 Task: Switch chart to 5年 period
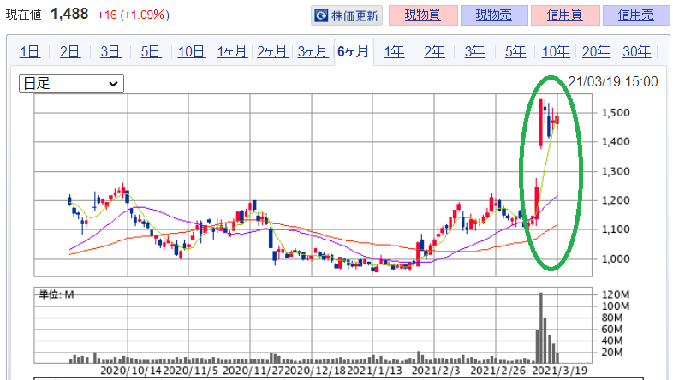515,51
